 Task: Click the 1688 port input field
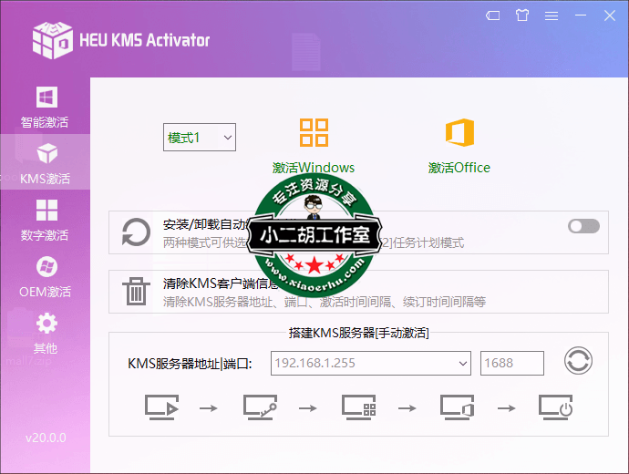coord(511,364)
